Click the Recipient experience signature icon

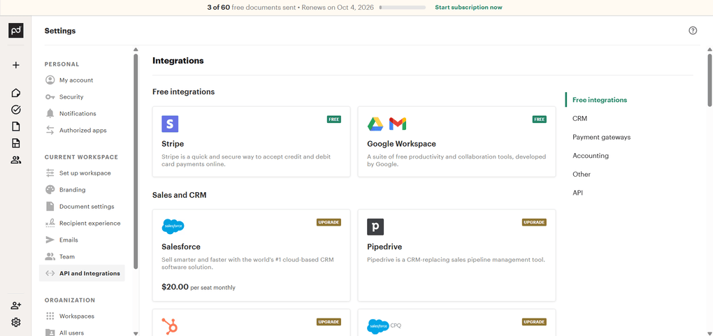pyautogui.click(x=50, y=224)
